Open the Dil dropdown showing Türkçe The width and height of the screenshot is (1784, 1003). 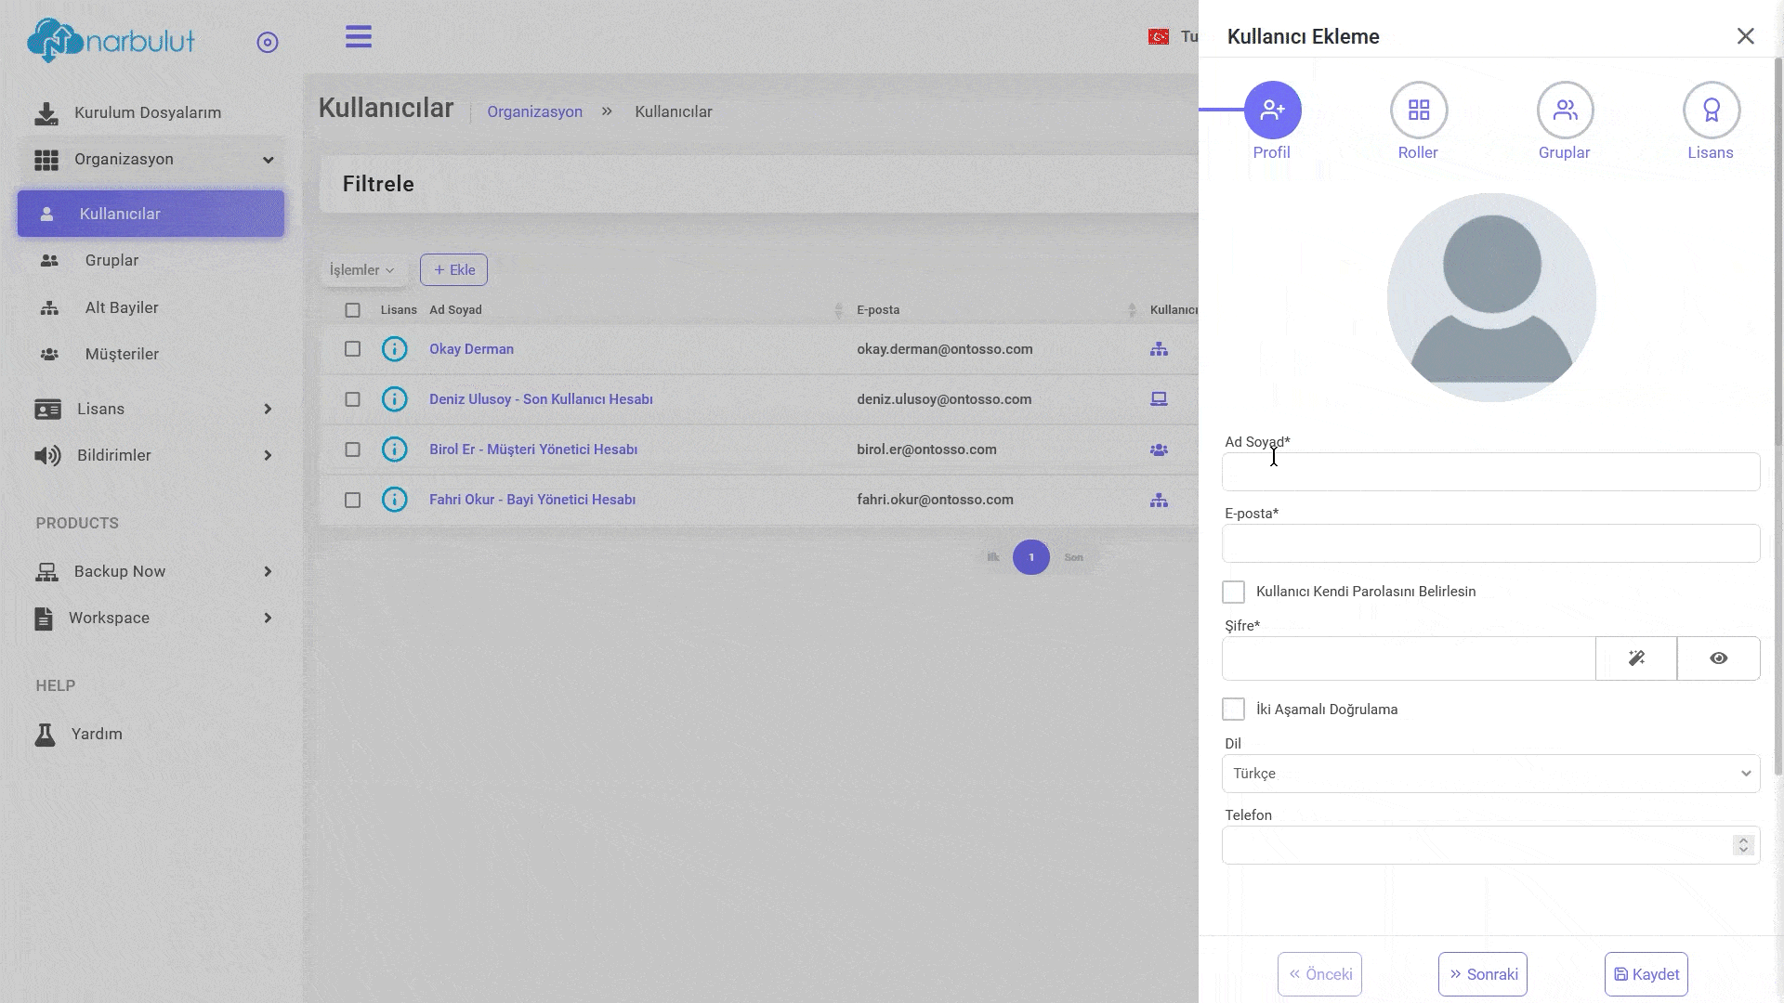[1490, 774]
